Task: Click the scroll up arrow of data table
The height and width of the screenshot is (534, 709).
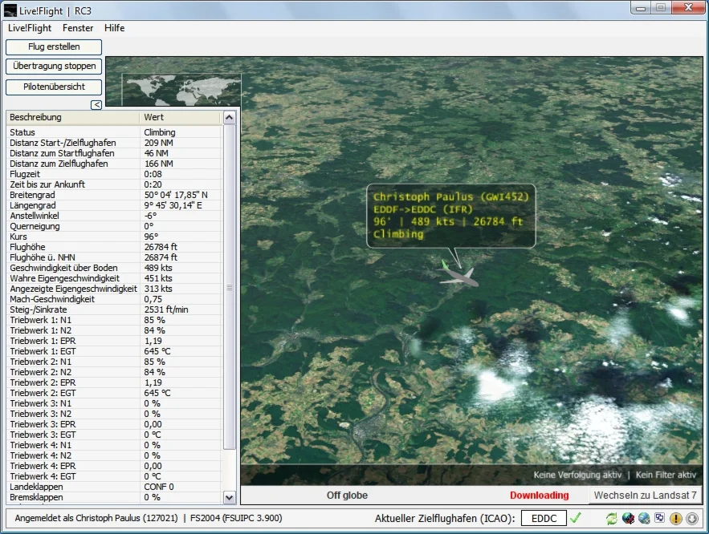Action: point(229,118)
